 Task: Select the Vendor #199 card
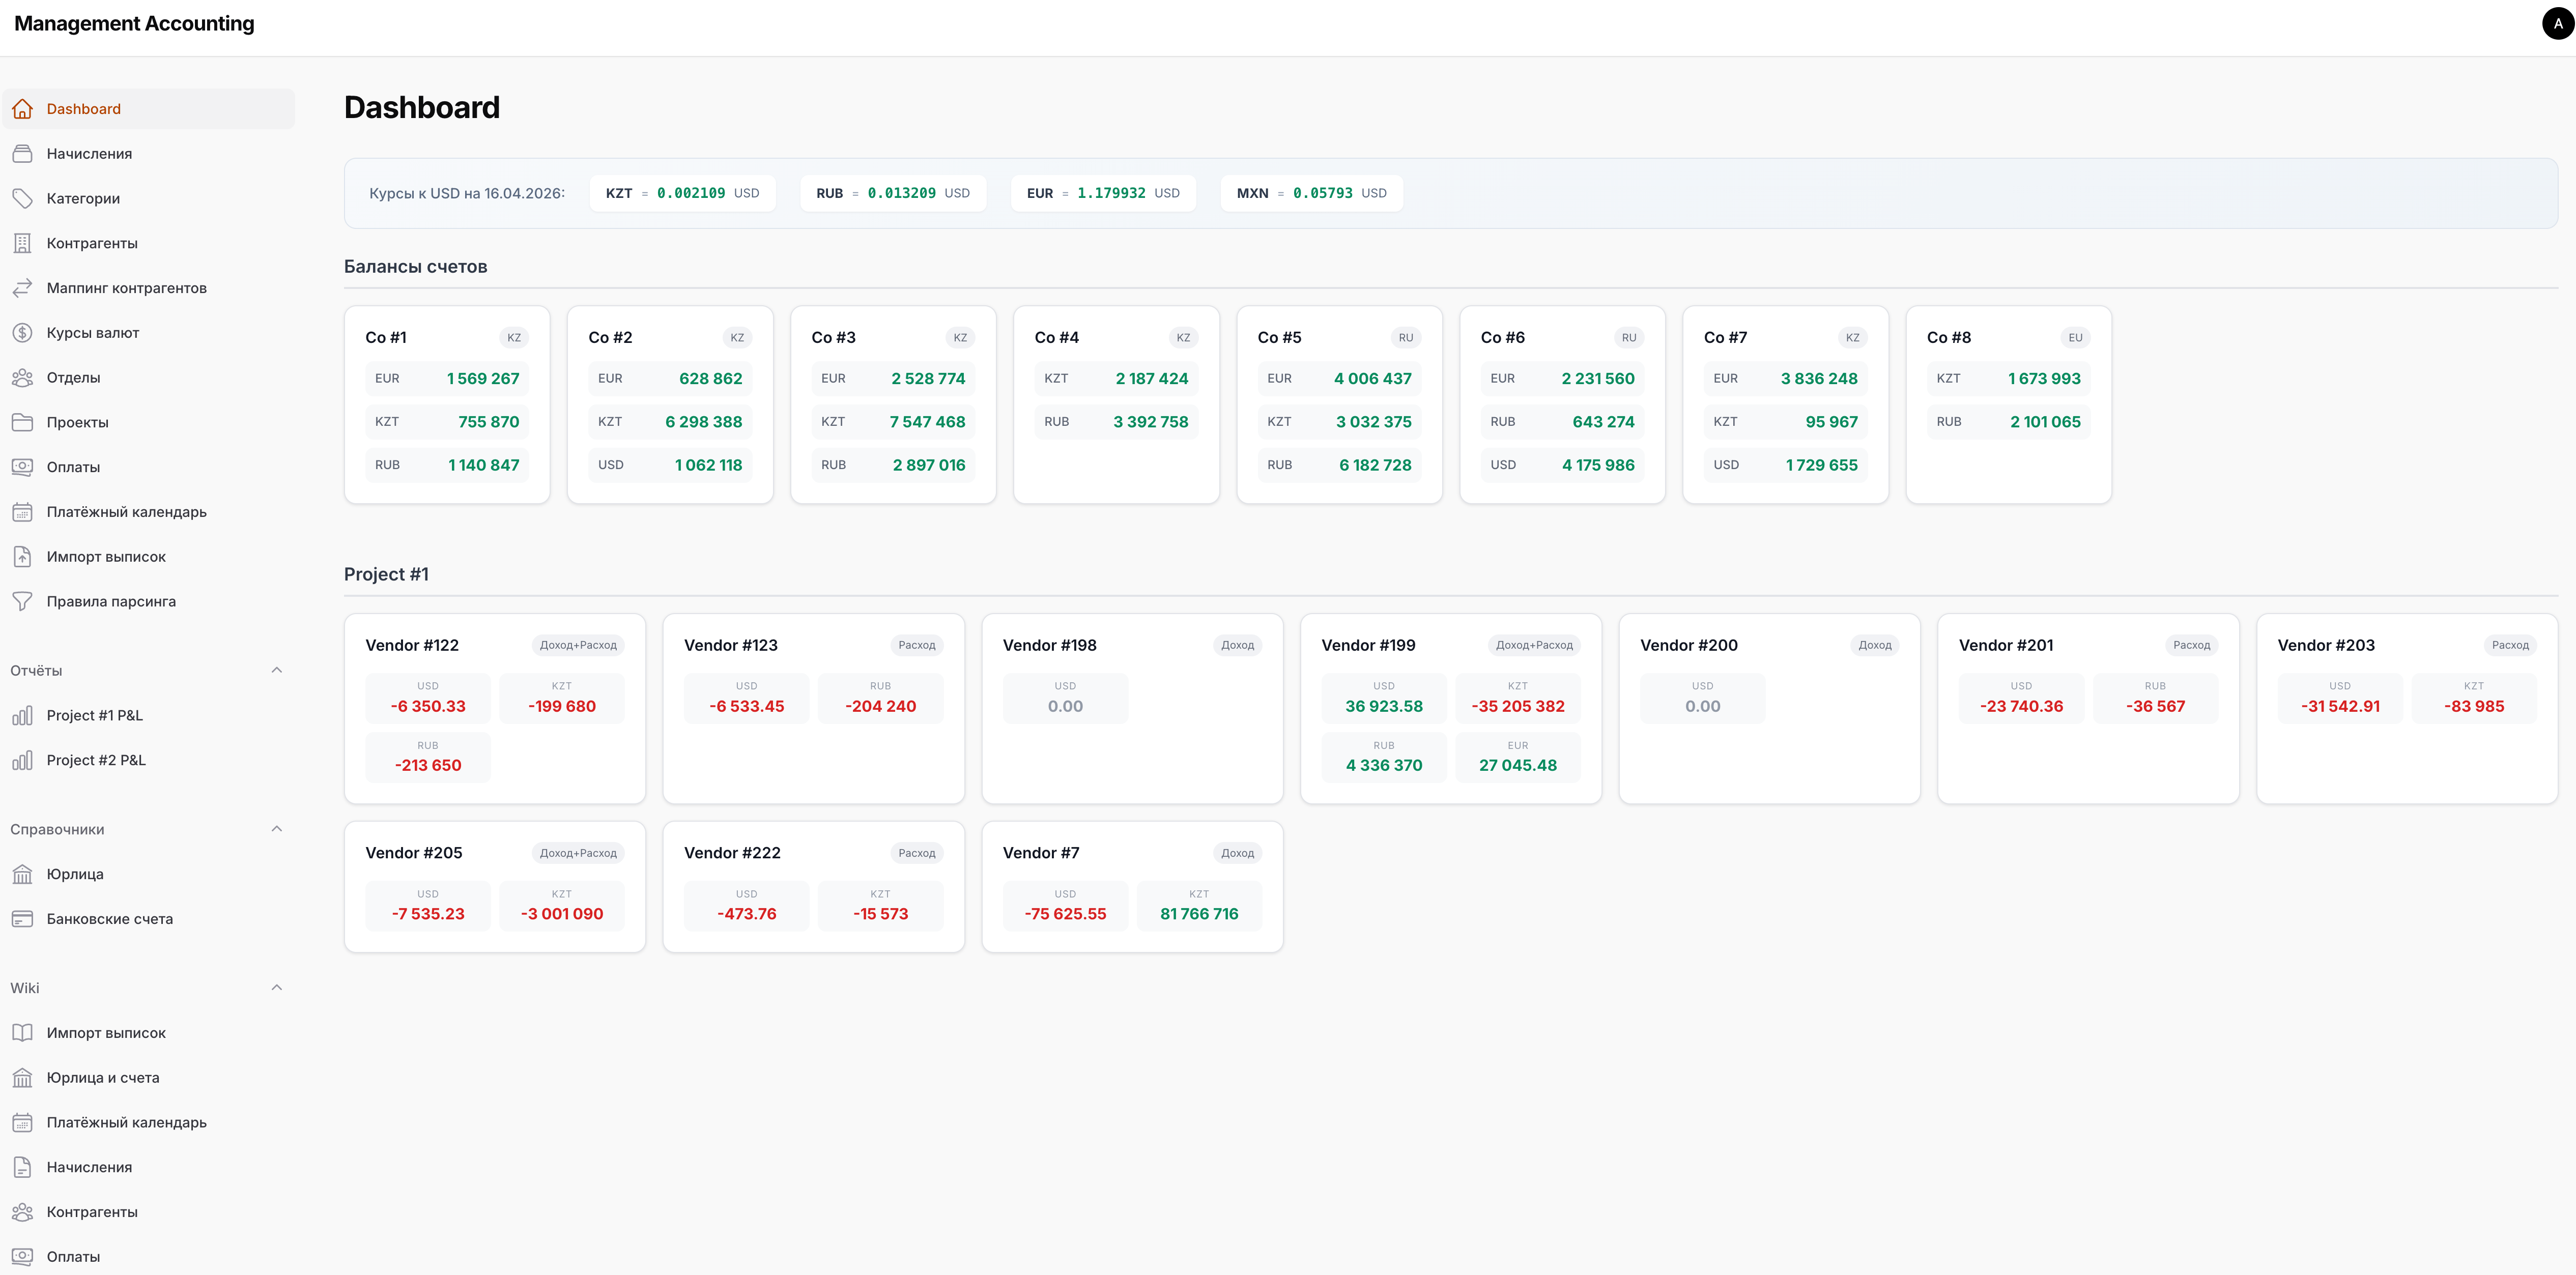click(x=1367, y=645)
